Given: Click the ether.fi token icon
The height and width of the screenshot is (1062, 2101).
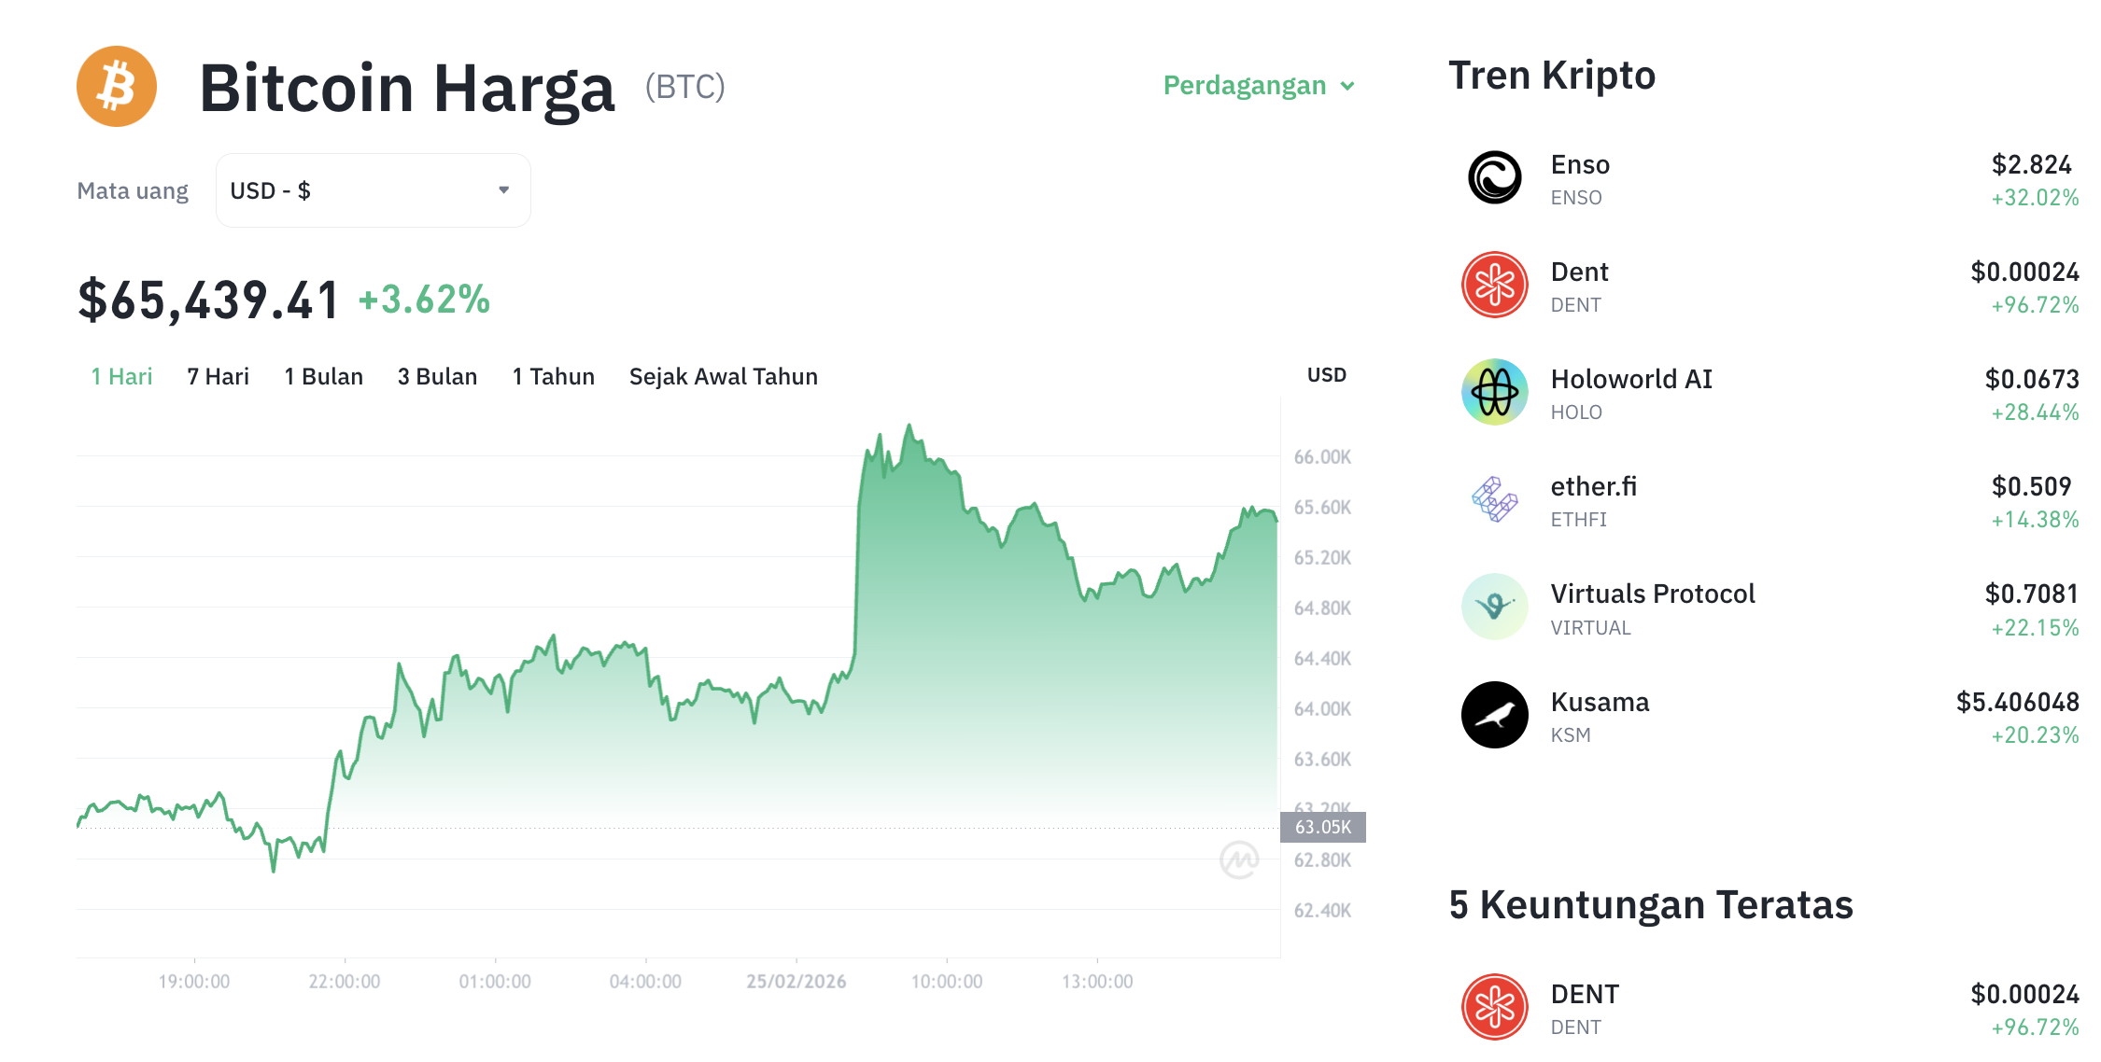Looking at the screenshot, I should tap(1494, 500).
